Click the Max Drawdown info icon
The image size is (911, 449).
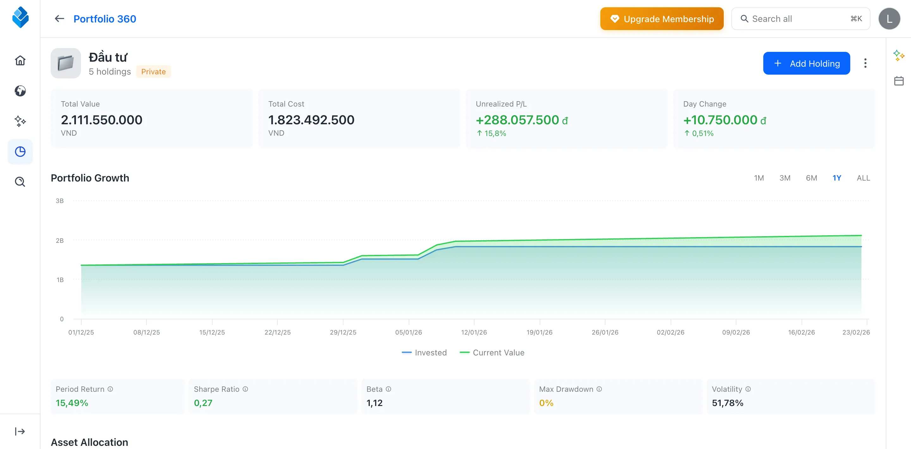(599, 389)
